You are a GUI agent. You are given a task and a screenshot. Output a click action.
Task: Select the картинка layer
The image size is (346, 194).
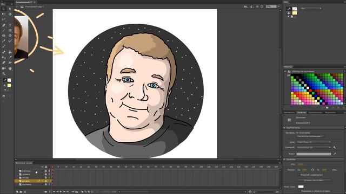point(26,184)
